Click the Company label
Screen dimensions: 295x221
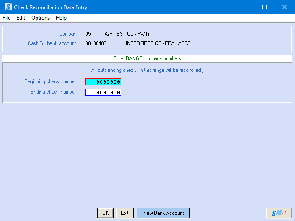pyautogui.click(x=69, y=34)
